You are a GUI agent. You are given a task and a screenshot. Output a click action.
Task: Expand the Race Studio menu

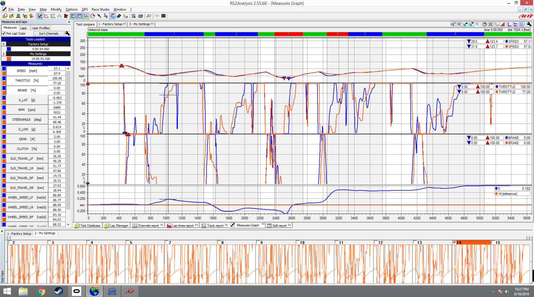[x=100, y=9]
